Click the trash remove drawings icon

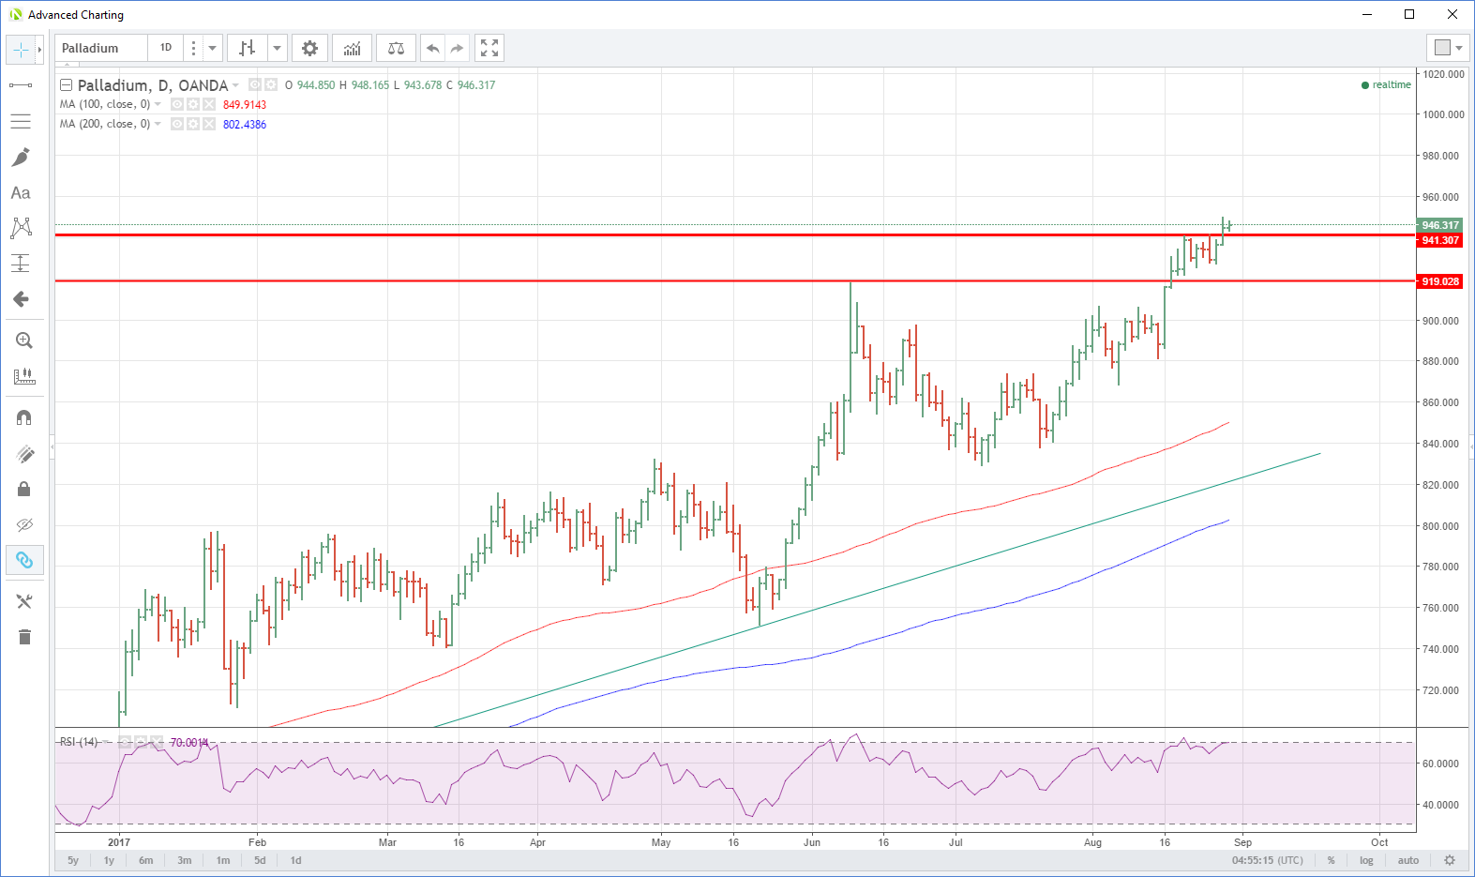click(24, 637)
